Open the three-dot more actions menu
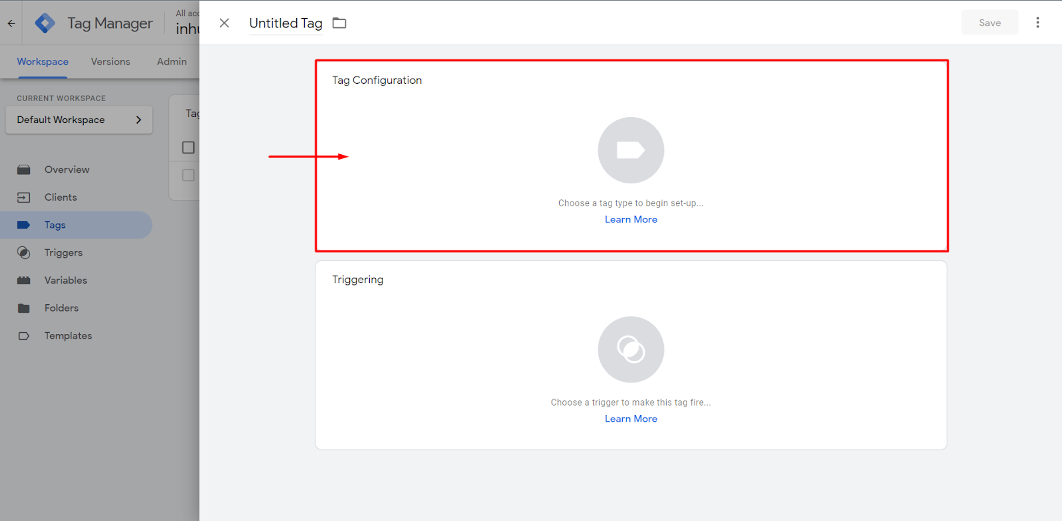 [1038, 23]
